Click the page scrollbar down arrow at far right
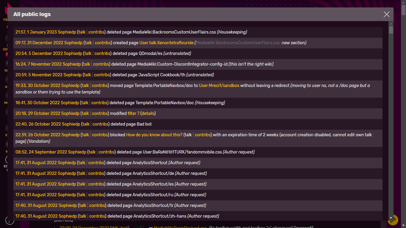Viewport: 406px width, 228px height. pos(403,225)
